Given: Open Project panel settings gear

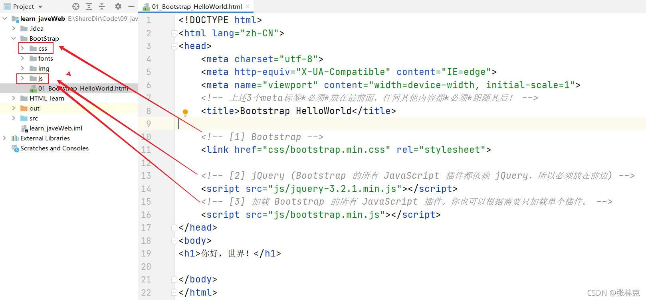Looking at the screenshot, I should [118, 6].
